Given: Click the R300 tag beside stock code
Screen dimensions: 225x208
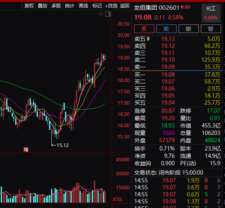Looking at the screenshot, I should click(185, 7).
